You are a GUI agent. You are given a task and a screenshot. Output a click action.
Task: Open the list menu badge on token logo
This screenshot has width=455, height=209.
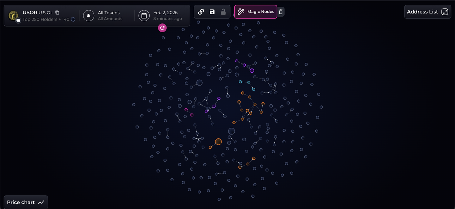pos(18,21)
